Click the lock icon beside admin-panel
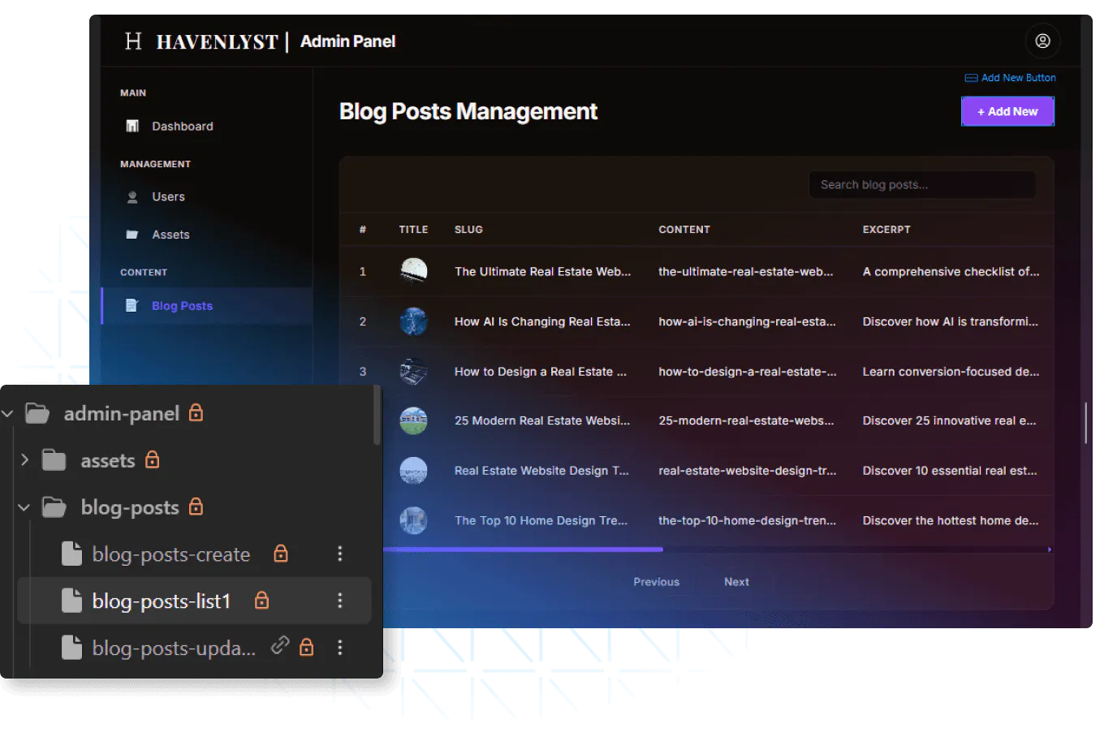 pyautogui.click(x=196, y=412)
